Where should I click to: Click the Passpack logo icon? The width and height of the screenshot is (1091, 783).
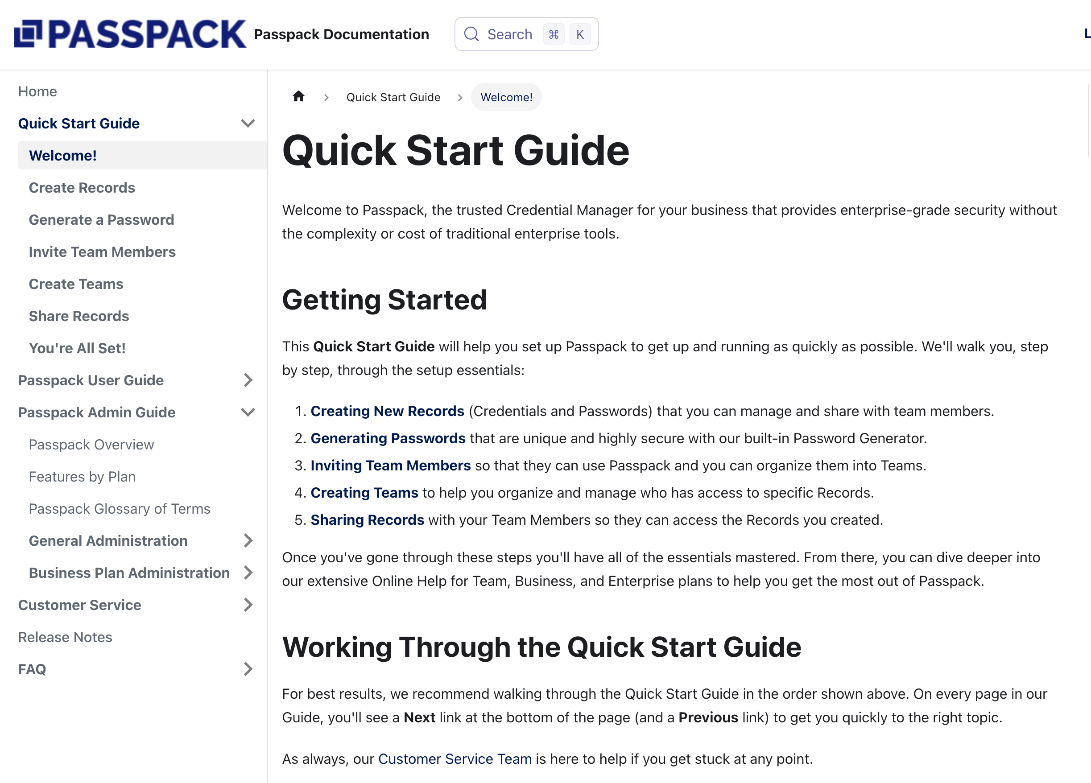click(x=28, y=34)
